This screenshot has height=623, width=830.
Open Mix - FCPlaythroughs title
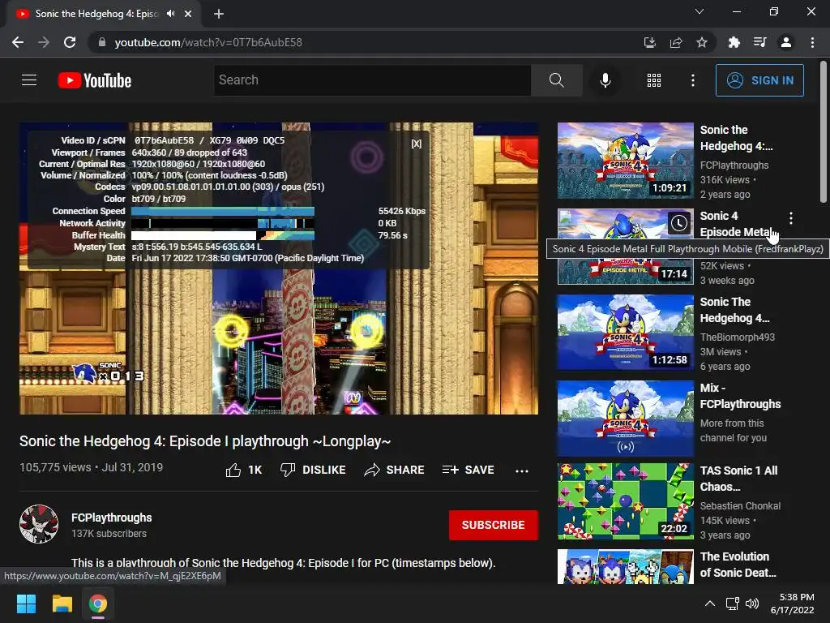[741, 396]
